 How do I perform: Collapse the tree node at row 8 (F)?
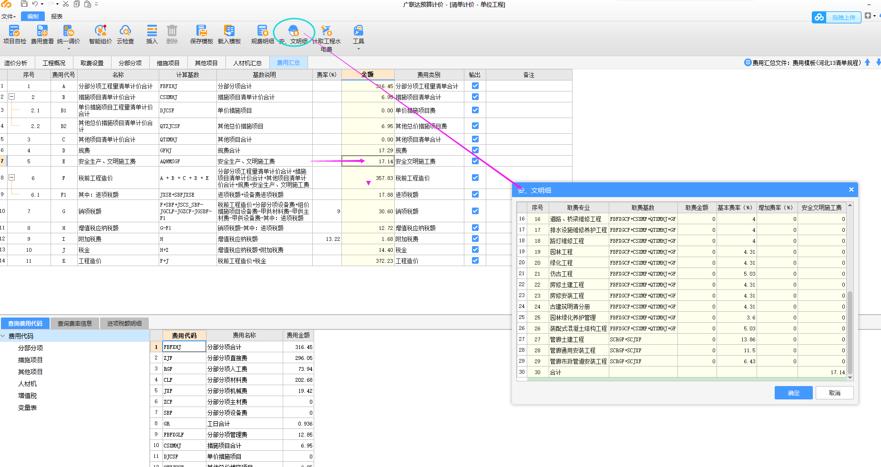pyautogui.click(x=12, y=178)
